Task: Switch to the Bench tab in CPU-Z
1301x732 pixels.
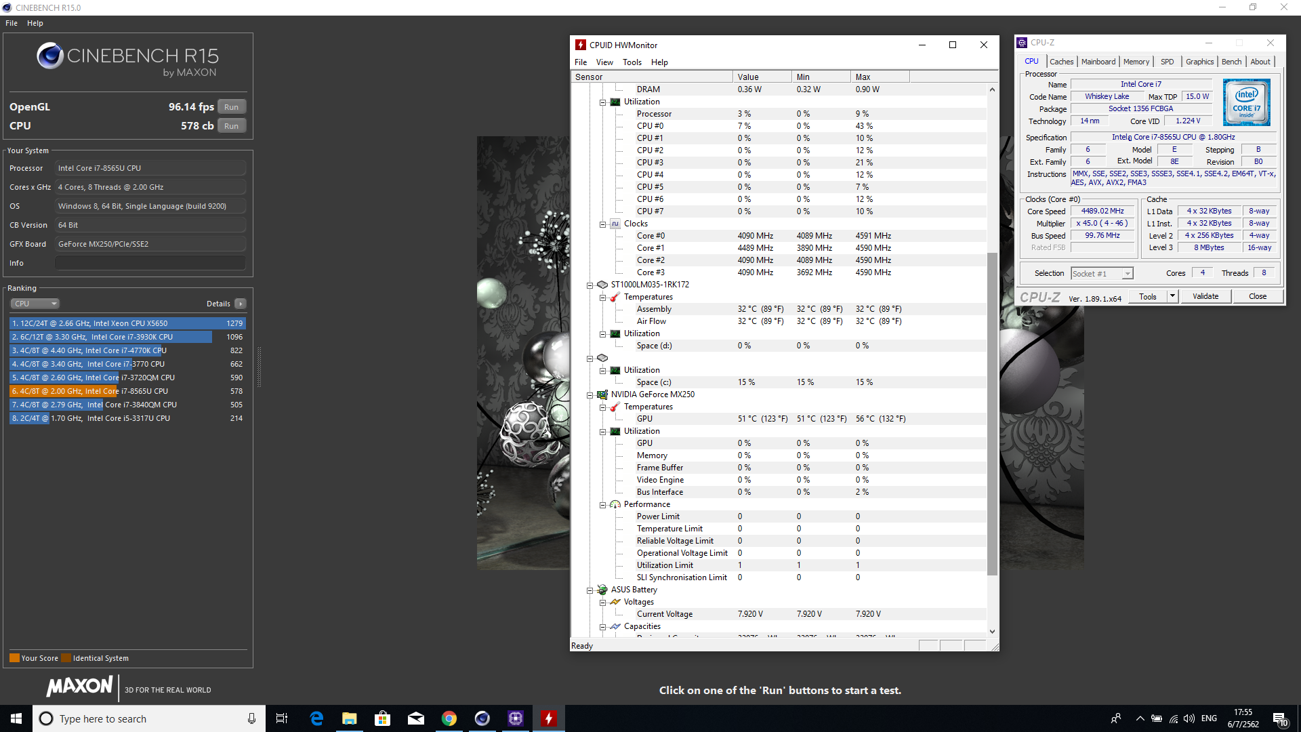Action: pos(1232,62)
